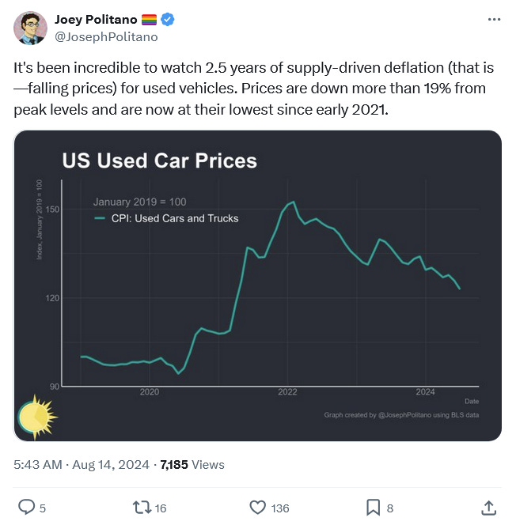
Task: Click the rainbow flag emoji
Action: point(149,20)
